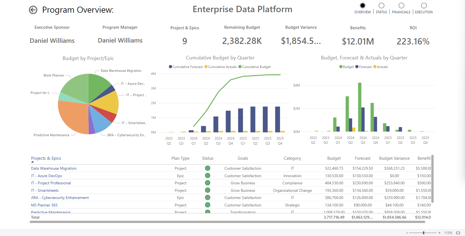Click the fit-to-page icon in status bar
Screen dimensions: 465x236
tap(458, 233)
